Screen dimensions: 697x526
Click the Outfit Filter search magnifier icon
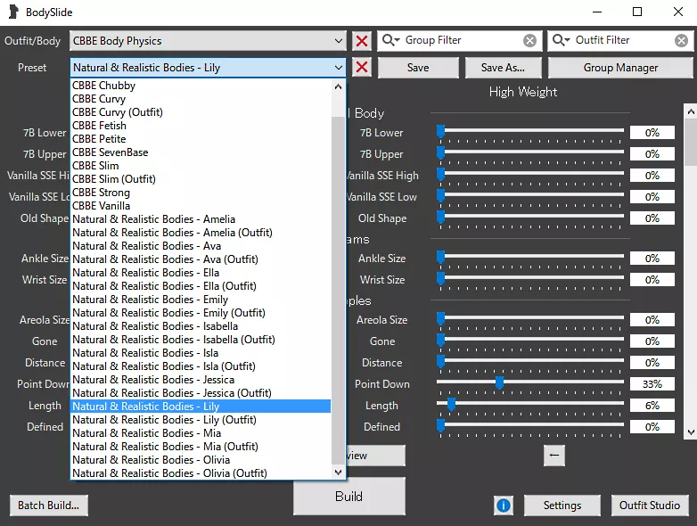pos(561,40)
